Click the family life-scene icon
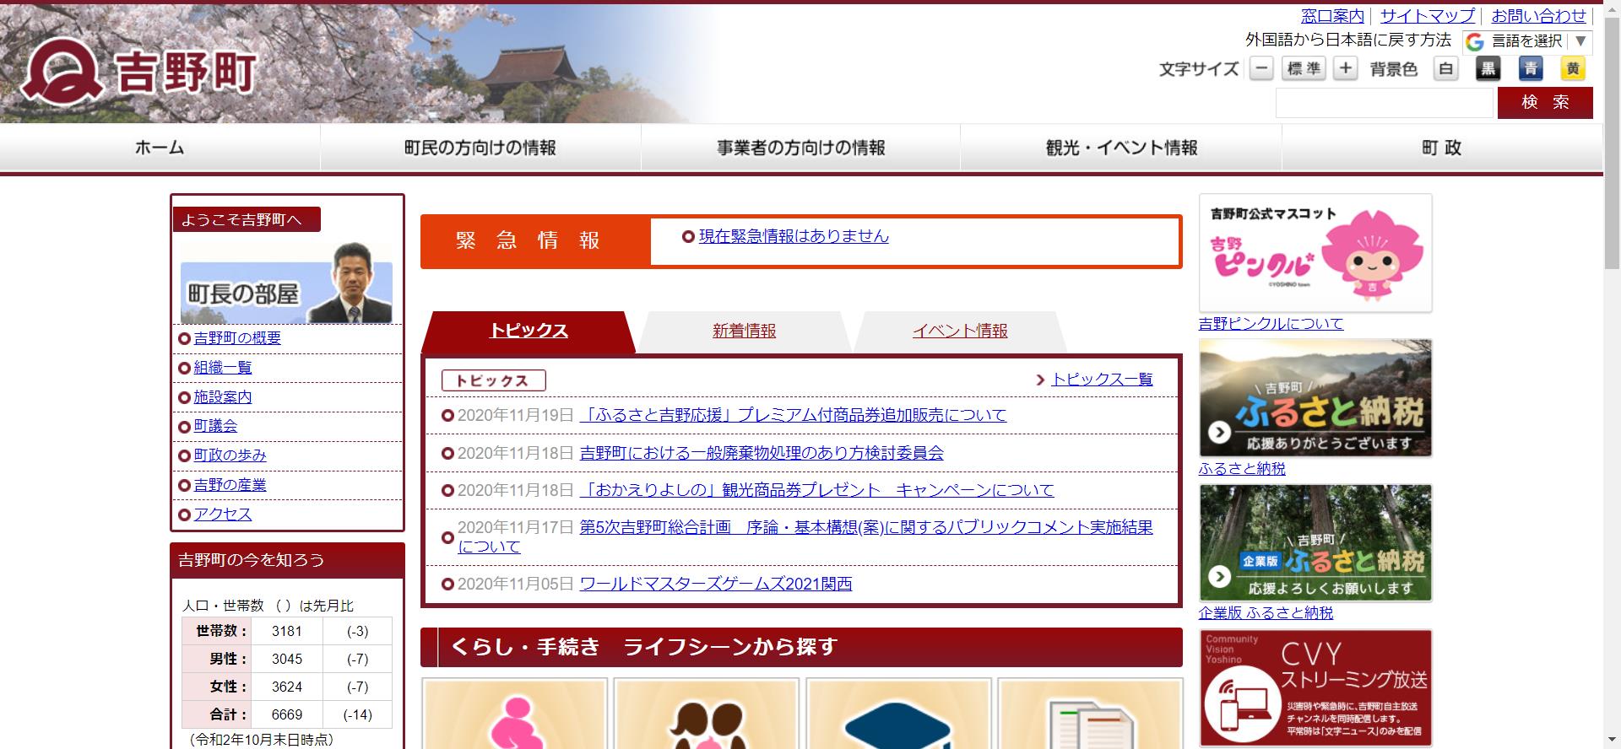The image size is (1621, 749). pyautogui.click(x=706, y=714)
